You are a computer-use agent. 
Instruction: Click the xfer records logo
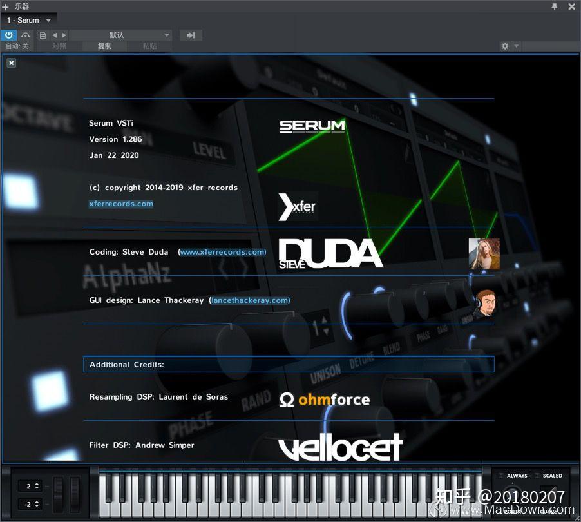pyautogui.click(x=298, y=206)
